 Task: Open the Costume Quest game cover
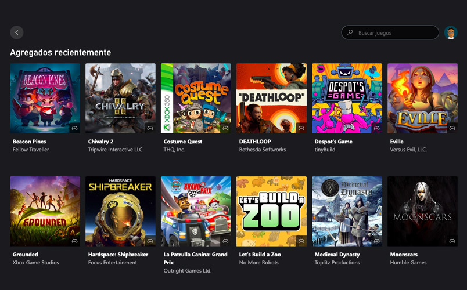[196, 98]
